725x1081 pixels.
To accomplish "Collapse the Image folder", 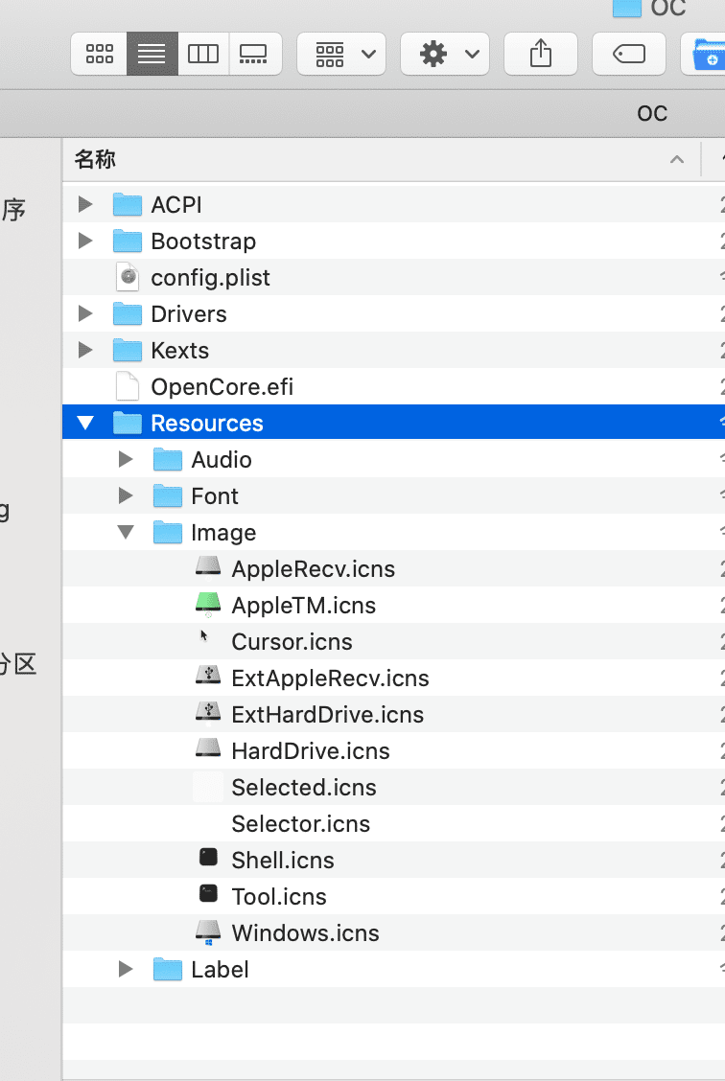I will 126,532.
